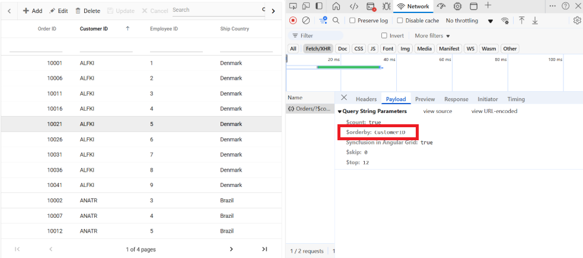The image size is (583, 258).
Task: Close the request details pane X
Action: click(x=344, y=97)
